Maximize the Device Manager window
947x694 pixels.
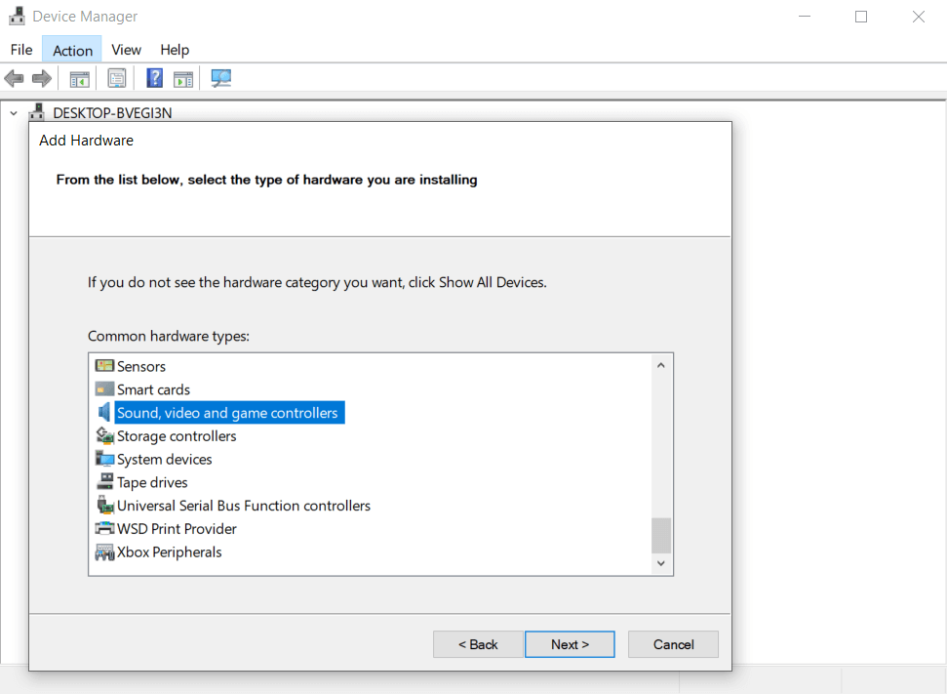(x=861, y=17)
